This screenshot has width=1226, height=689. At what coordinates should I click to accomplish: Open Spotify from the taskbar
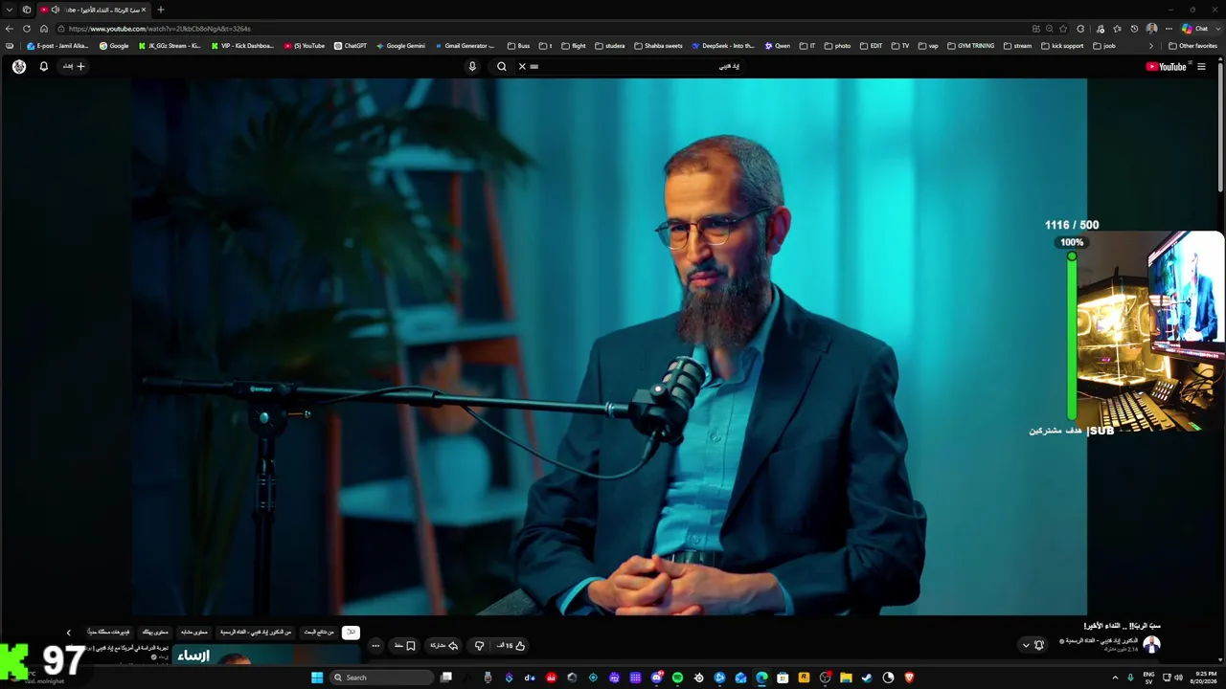677,678
